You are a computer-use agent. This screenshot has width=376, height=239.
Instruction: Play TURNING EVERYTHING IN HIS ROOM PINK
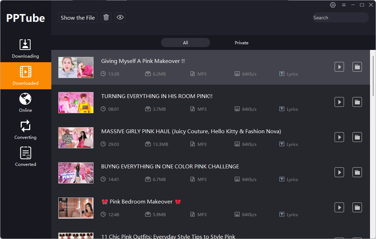[x=339, y=102]
